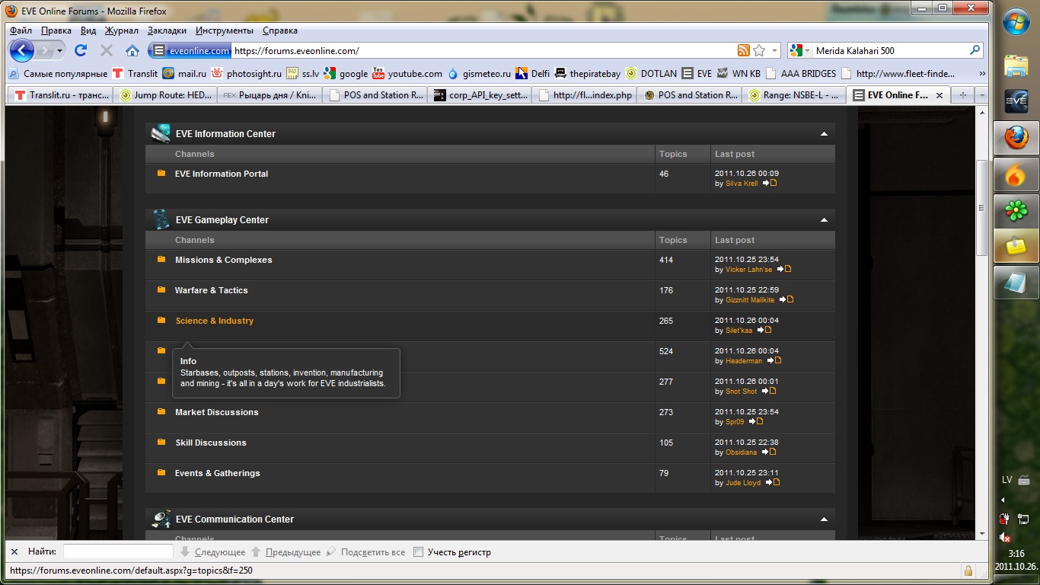The width and height of the screenshot is (1040, 585).
Task: Open the DOTLAN bookmark
Action: pyautogui.click(x=652, y=74)
